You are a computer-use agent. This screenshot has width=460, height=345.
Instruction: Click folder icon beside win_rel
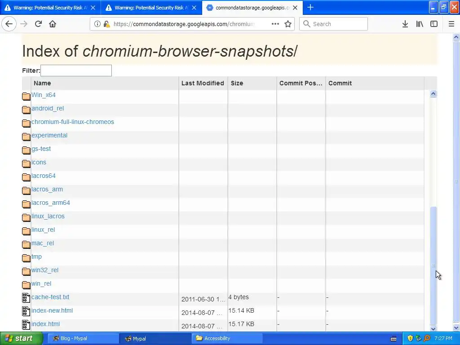(x=26, y=285)
